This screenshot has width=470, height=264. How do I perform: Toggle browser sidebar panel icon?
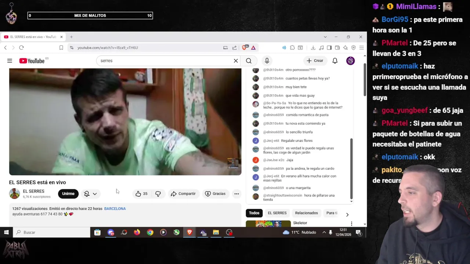pyautogui.click(x=329, y=48)
